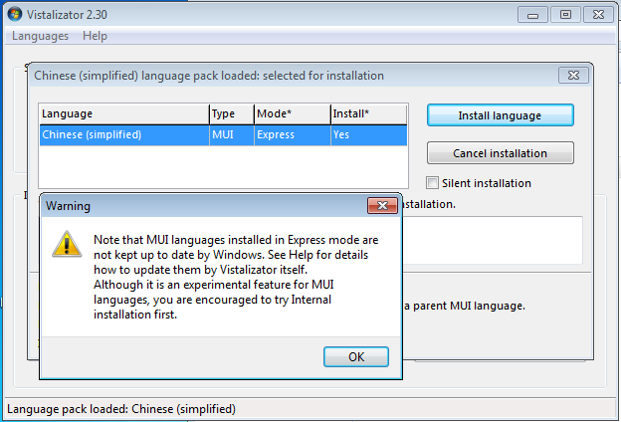Click the Install language button
Image resolution: width=621 pixels, height=422 pixels.
(x=500, y=115)
